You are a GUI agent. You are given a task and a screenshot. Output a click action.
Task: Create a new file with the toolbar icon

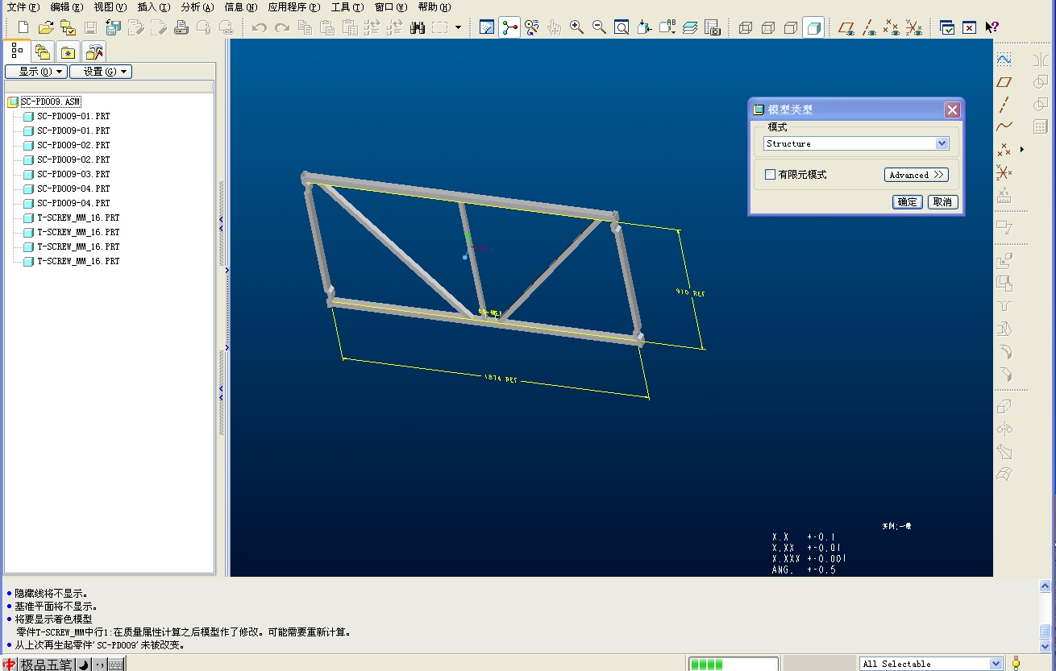tap(23, 27)
